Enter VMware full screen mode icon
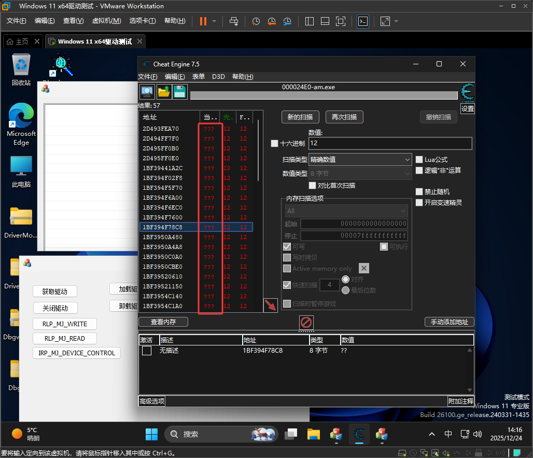The image size is (533, 458). pyautogui.click(x=341, y=21)
